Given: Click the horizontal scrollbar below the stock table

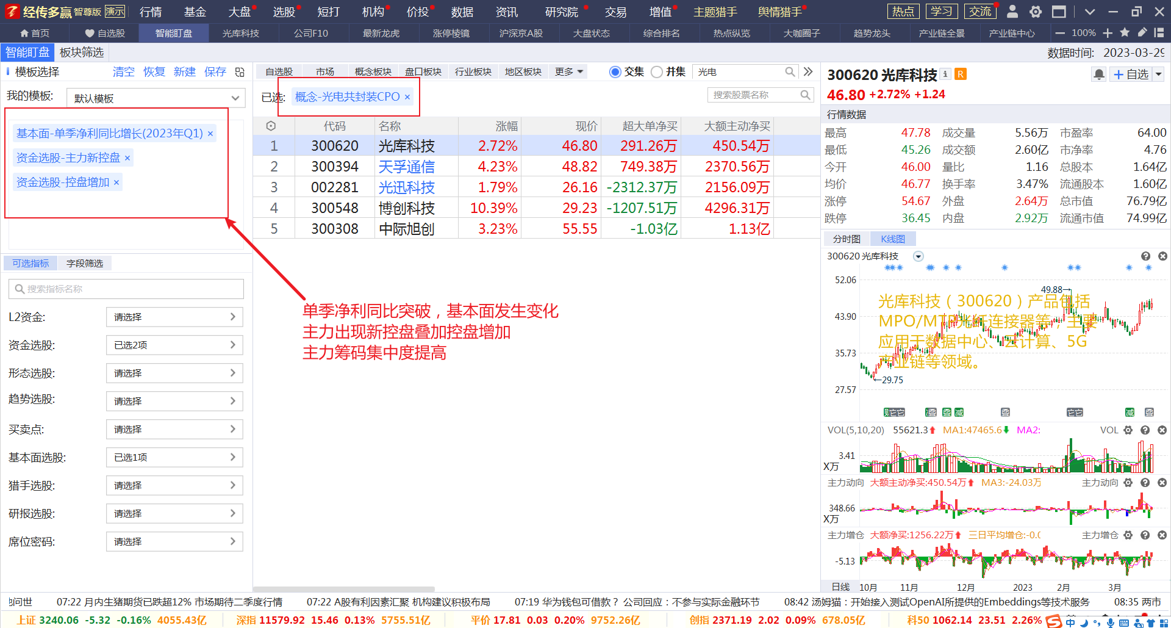Looking at the screenshot, I should (344, 589).
